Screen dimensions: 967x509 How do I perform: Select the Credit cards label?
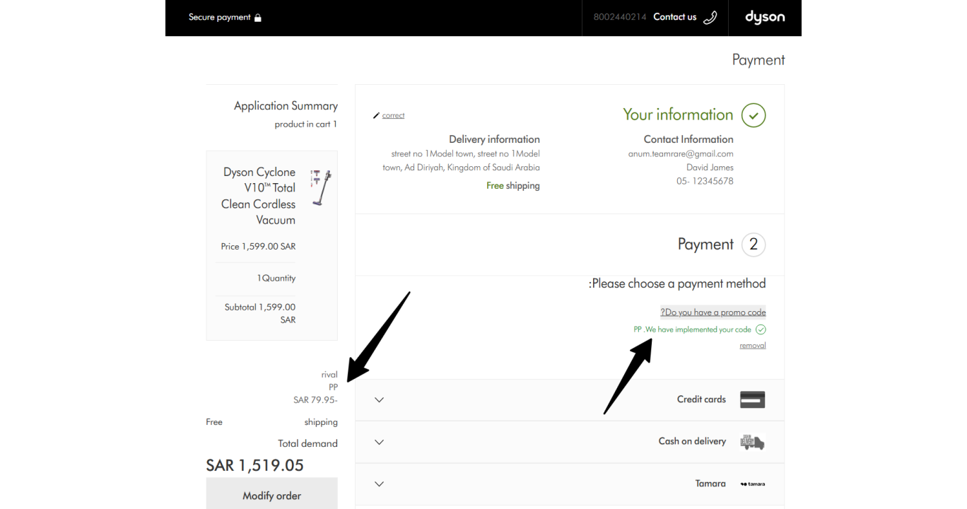coord(701,399)
